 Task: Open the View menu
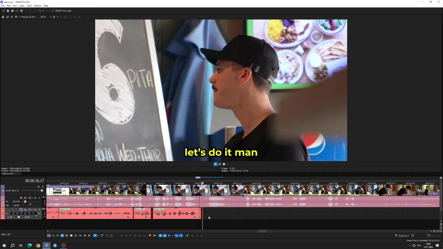click(15, 6)
